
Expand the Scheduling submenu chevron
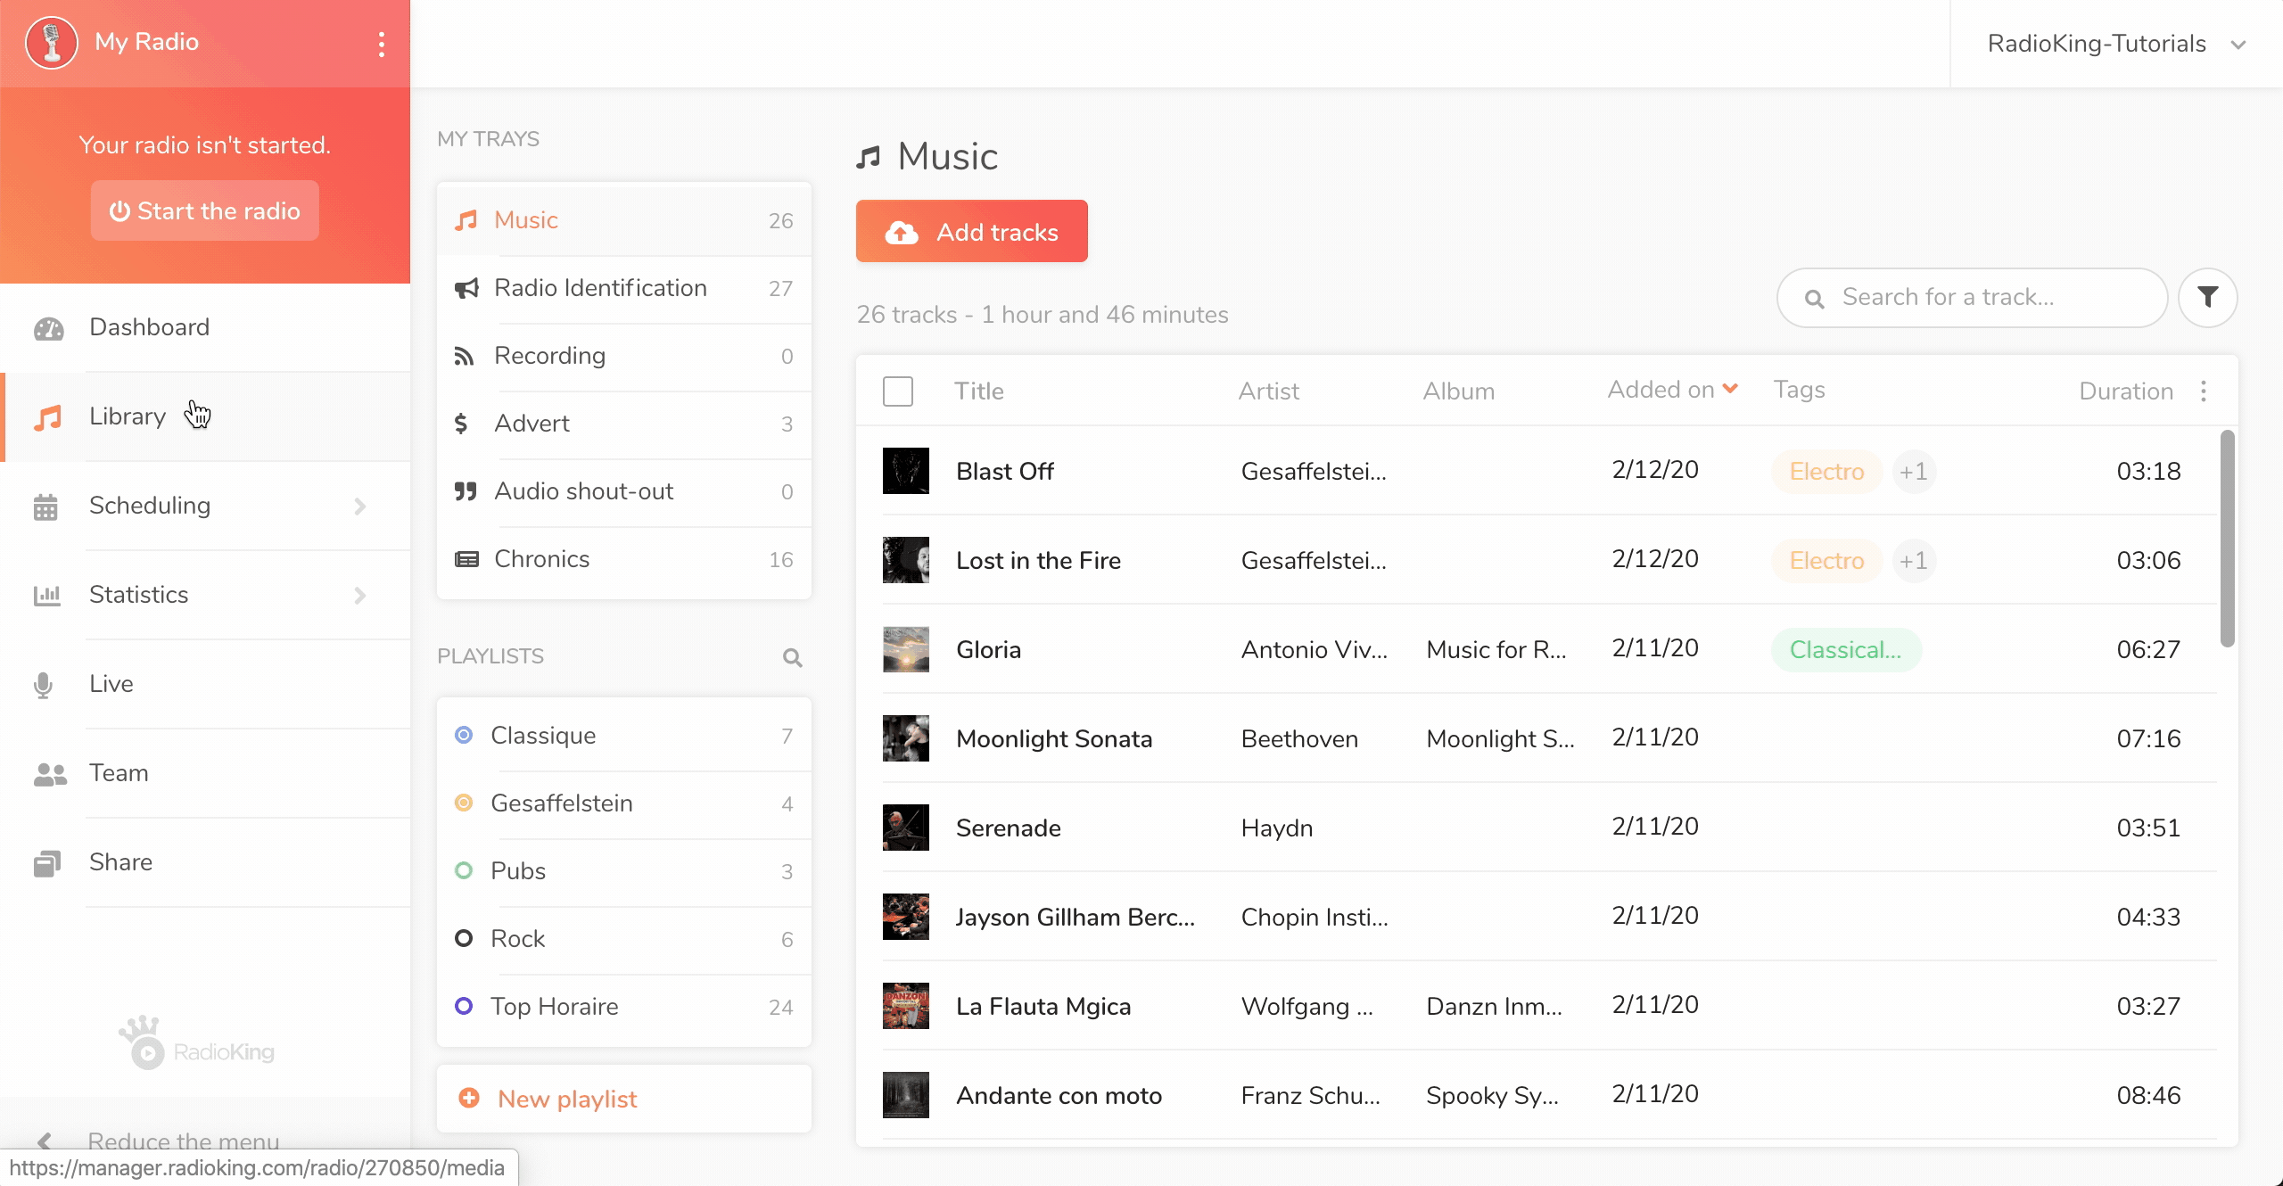(359, 507)
